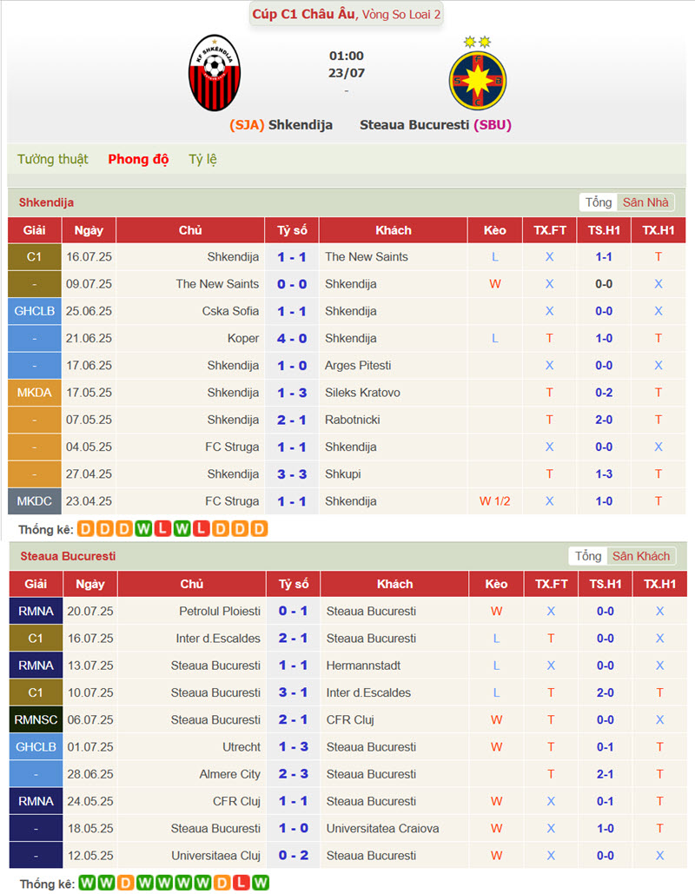Click the away team name Sileks Kratovo
695x894 pixels.
(362, 393)
